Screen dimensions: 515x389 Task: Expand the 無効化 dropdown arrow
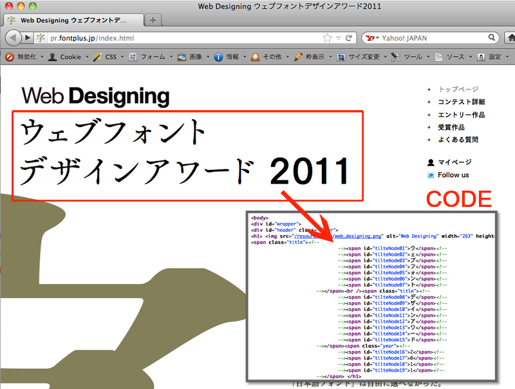pos(42,57)
